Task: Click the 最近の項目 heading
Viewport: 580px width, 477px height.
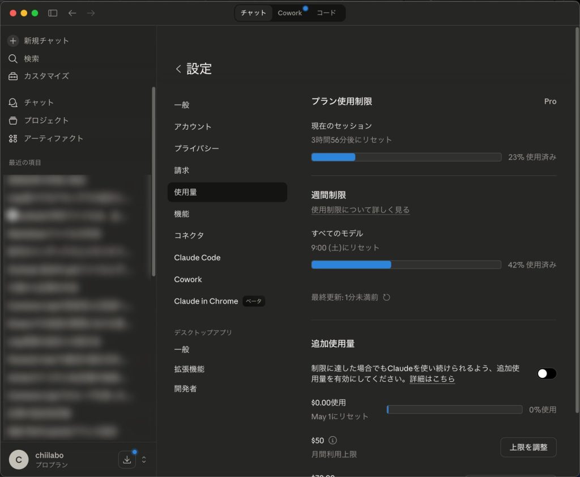Action: pyautogui.click(x=25, y=163)
